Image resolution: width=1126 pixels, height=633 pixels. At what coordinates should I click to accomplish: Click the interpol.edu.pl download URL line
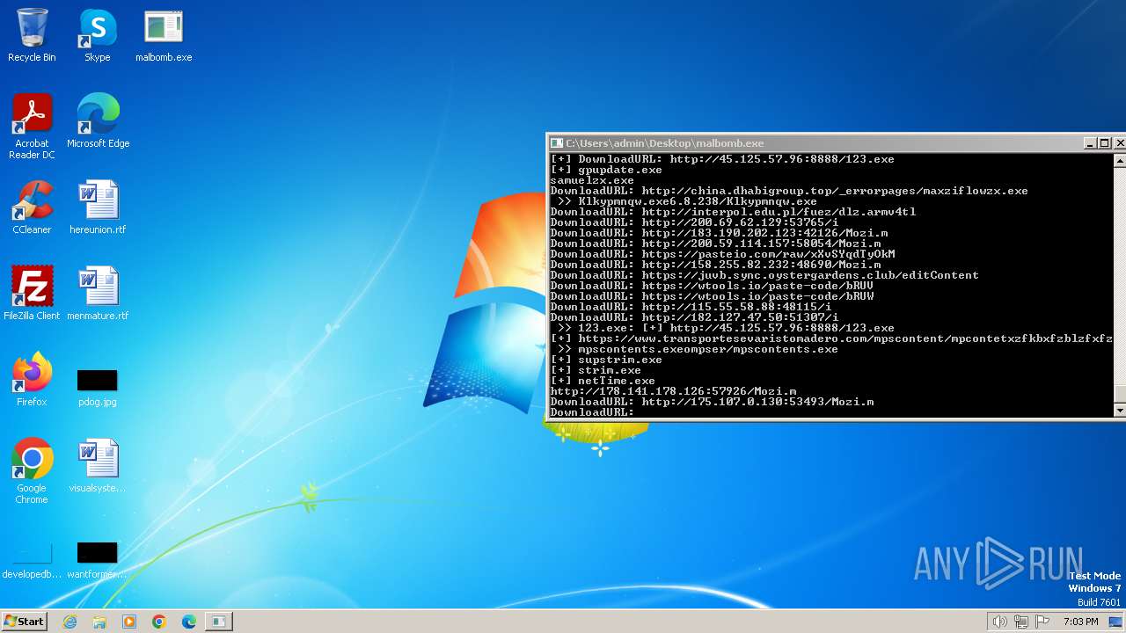click(733, 212)
